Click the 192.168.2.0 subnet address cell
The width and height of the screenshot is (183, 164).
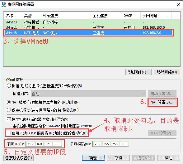point(152,33)
